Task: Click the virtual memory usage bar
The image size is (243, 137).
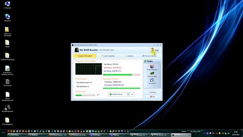Action: point(121,88)
